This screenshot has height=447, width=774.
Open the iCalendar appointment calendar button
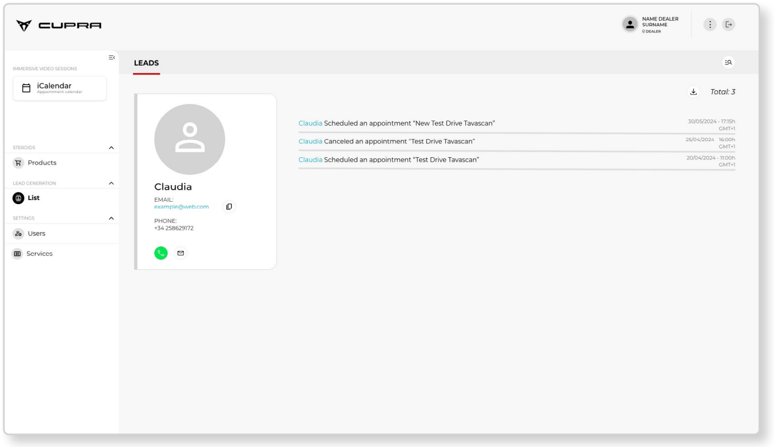coord(60,88)
